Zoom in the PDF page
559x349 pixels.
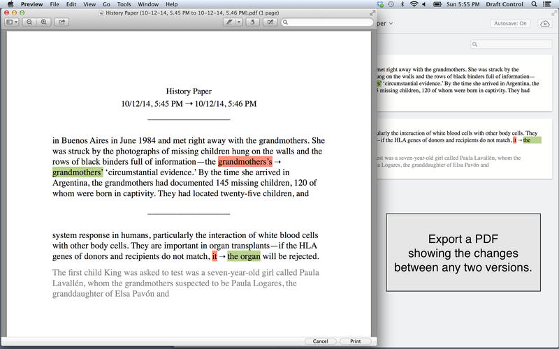tap(43, 22)
